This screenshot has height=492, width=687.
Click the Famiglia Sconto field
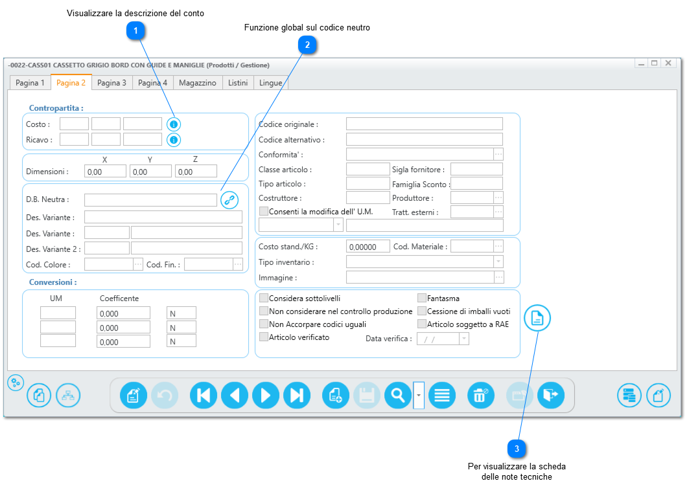coord(477,183)
